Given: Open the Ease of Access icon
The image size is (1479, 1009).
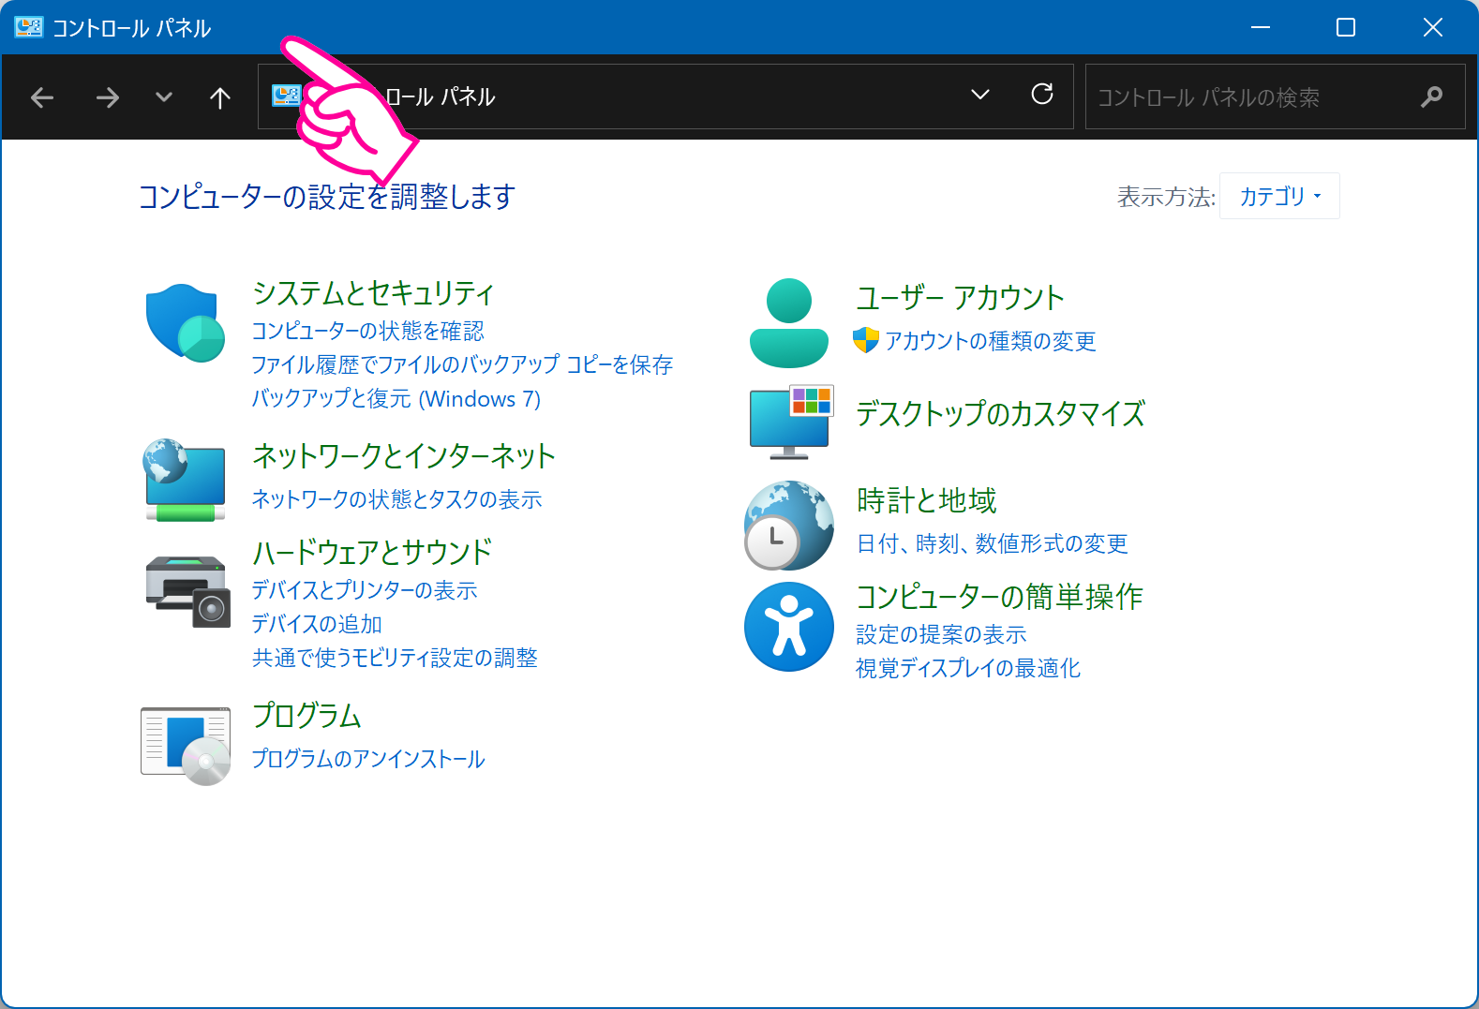Looking at the screenshot, I should click(x=788, y=627).
